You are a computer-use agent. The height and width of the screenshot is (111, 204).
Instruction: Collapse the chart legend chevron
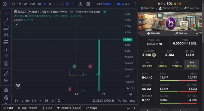point(17,25)
